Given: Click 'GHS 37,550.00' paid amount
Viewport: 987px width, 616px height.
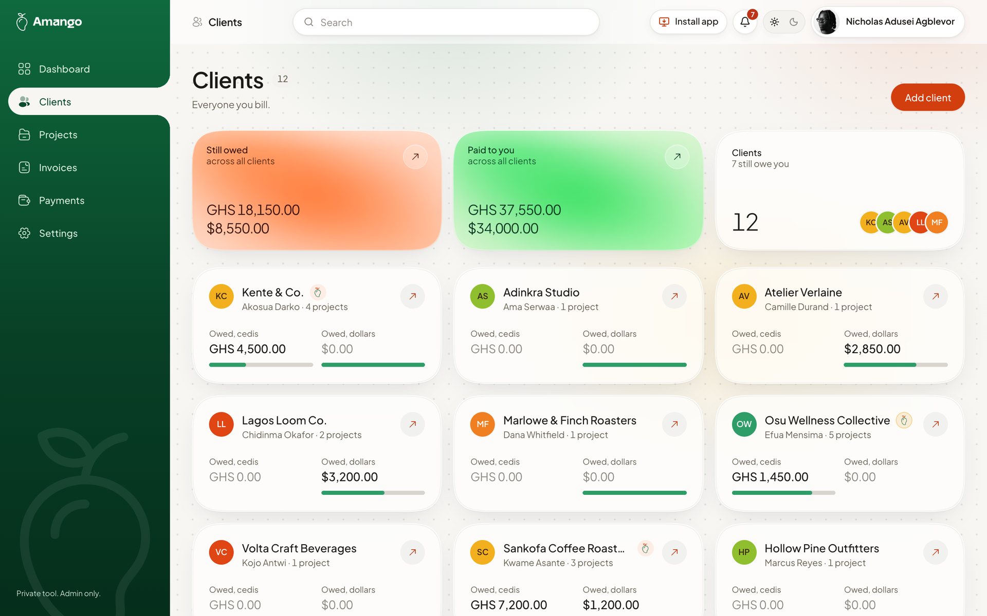Looking at the screenshot, I should (514, 210).
